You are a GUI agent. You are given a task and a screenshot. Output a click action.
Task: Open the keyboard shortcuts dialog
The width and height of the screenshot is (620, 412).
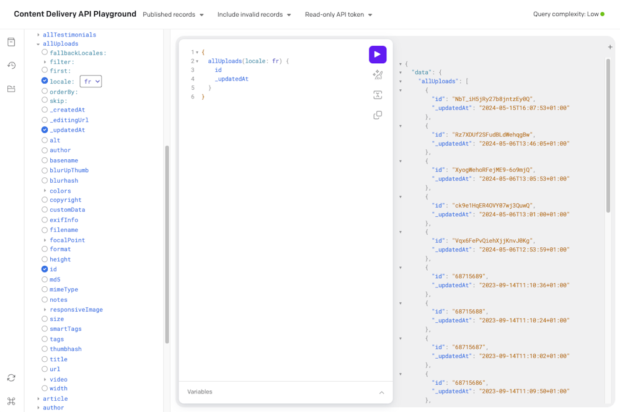pyautogui.click(x=11, y=401)
